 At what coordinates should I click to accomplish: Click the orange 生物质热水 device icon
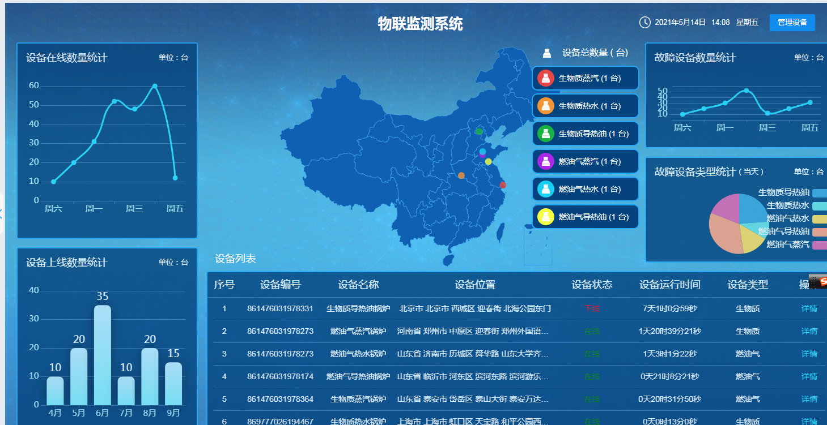[545, 106]
